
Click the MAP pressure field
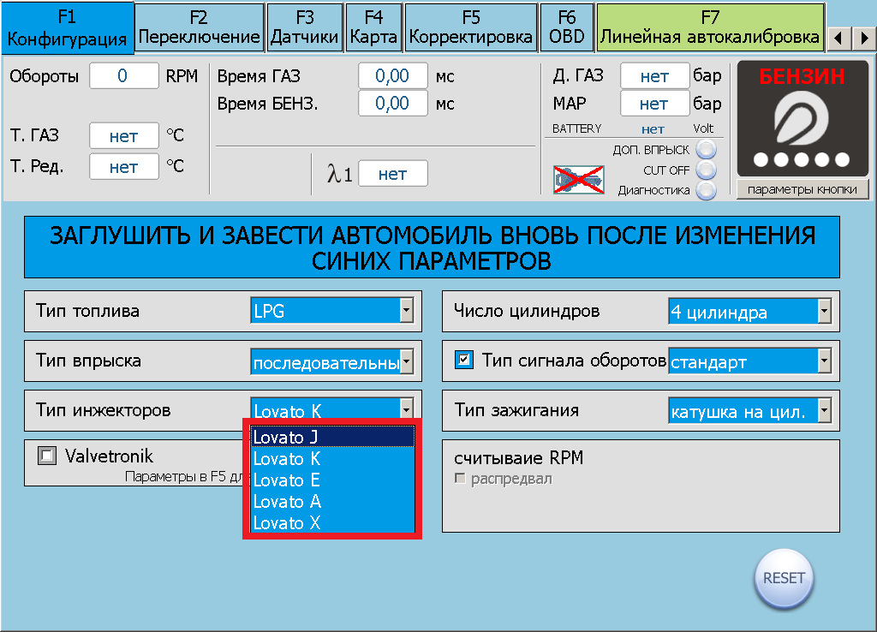click(x=654, y=103)
